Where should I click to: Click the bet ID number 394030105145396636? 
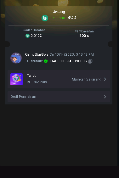point(68,61)
